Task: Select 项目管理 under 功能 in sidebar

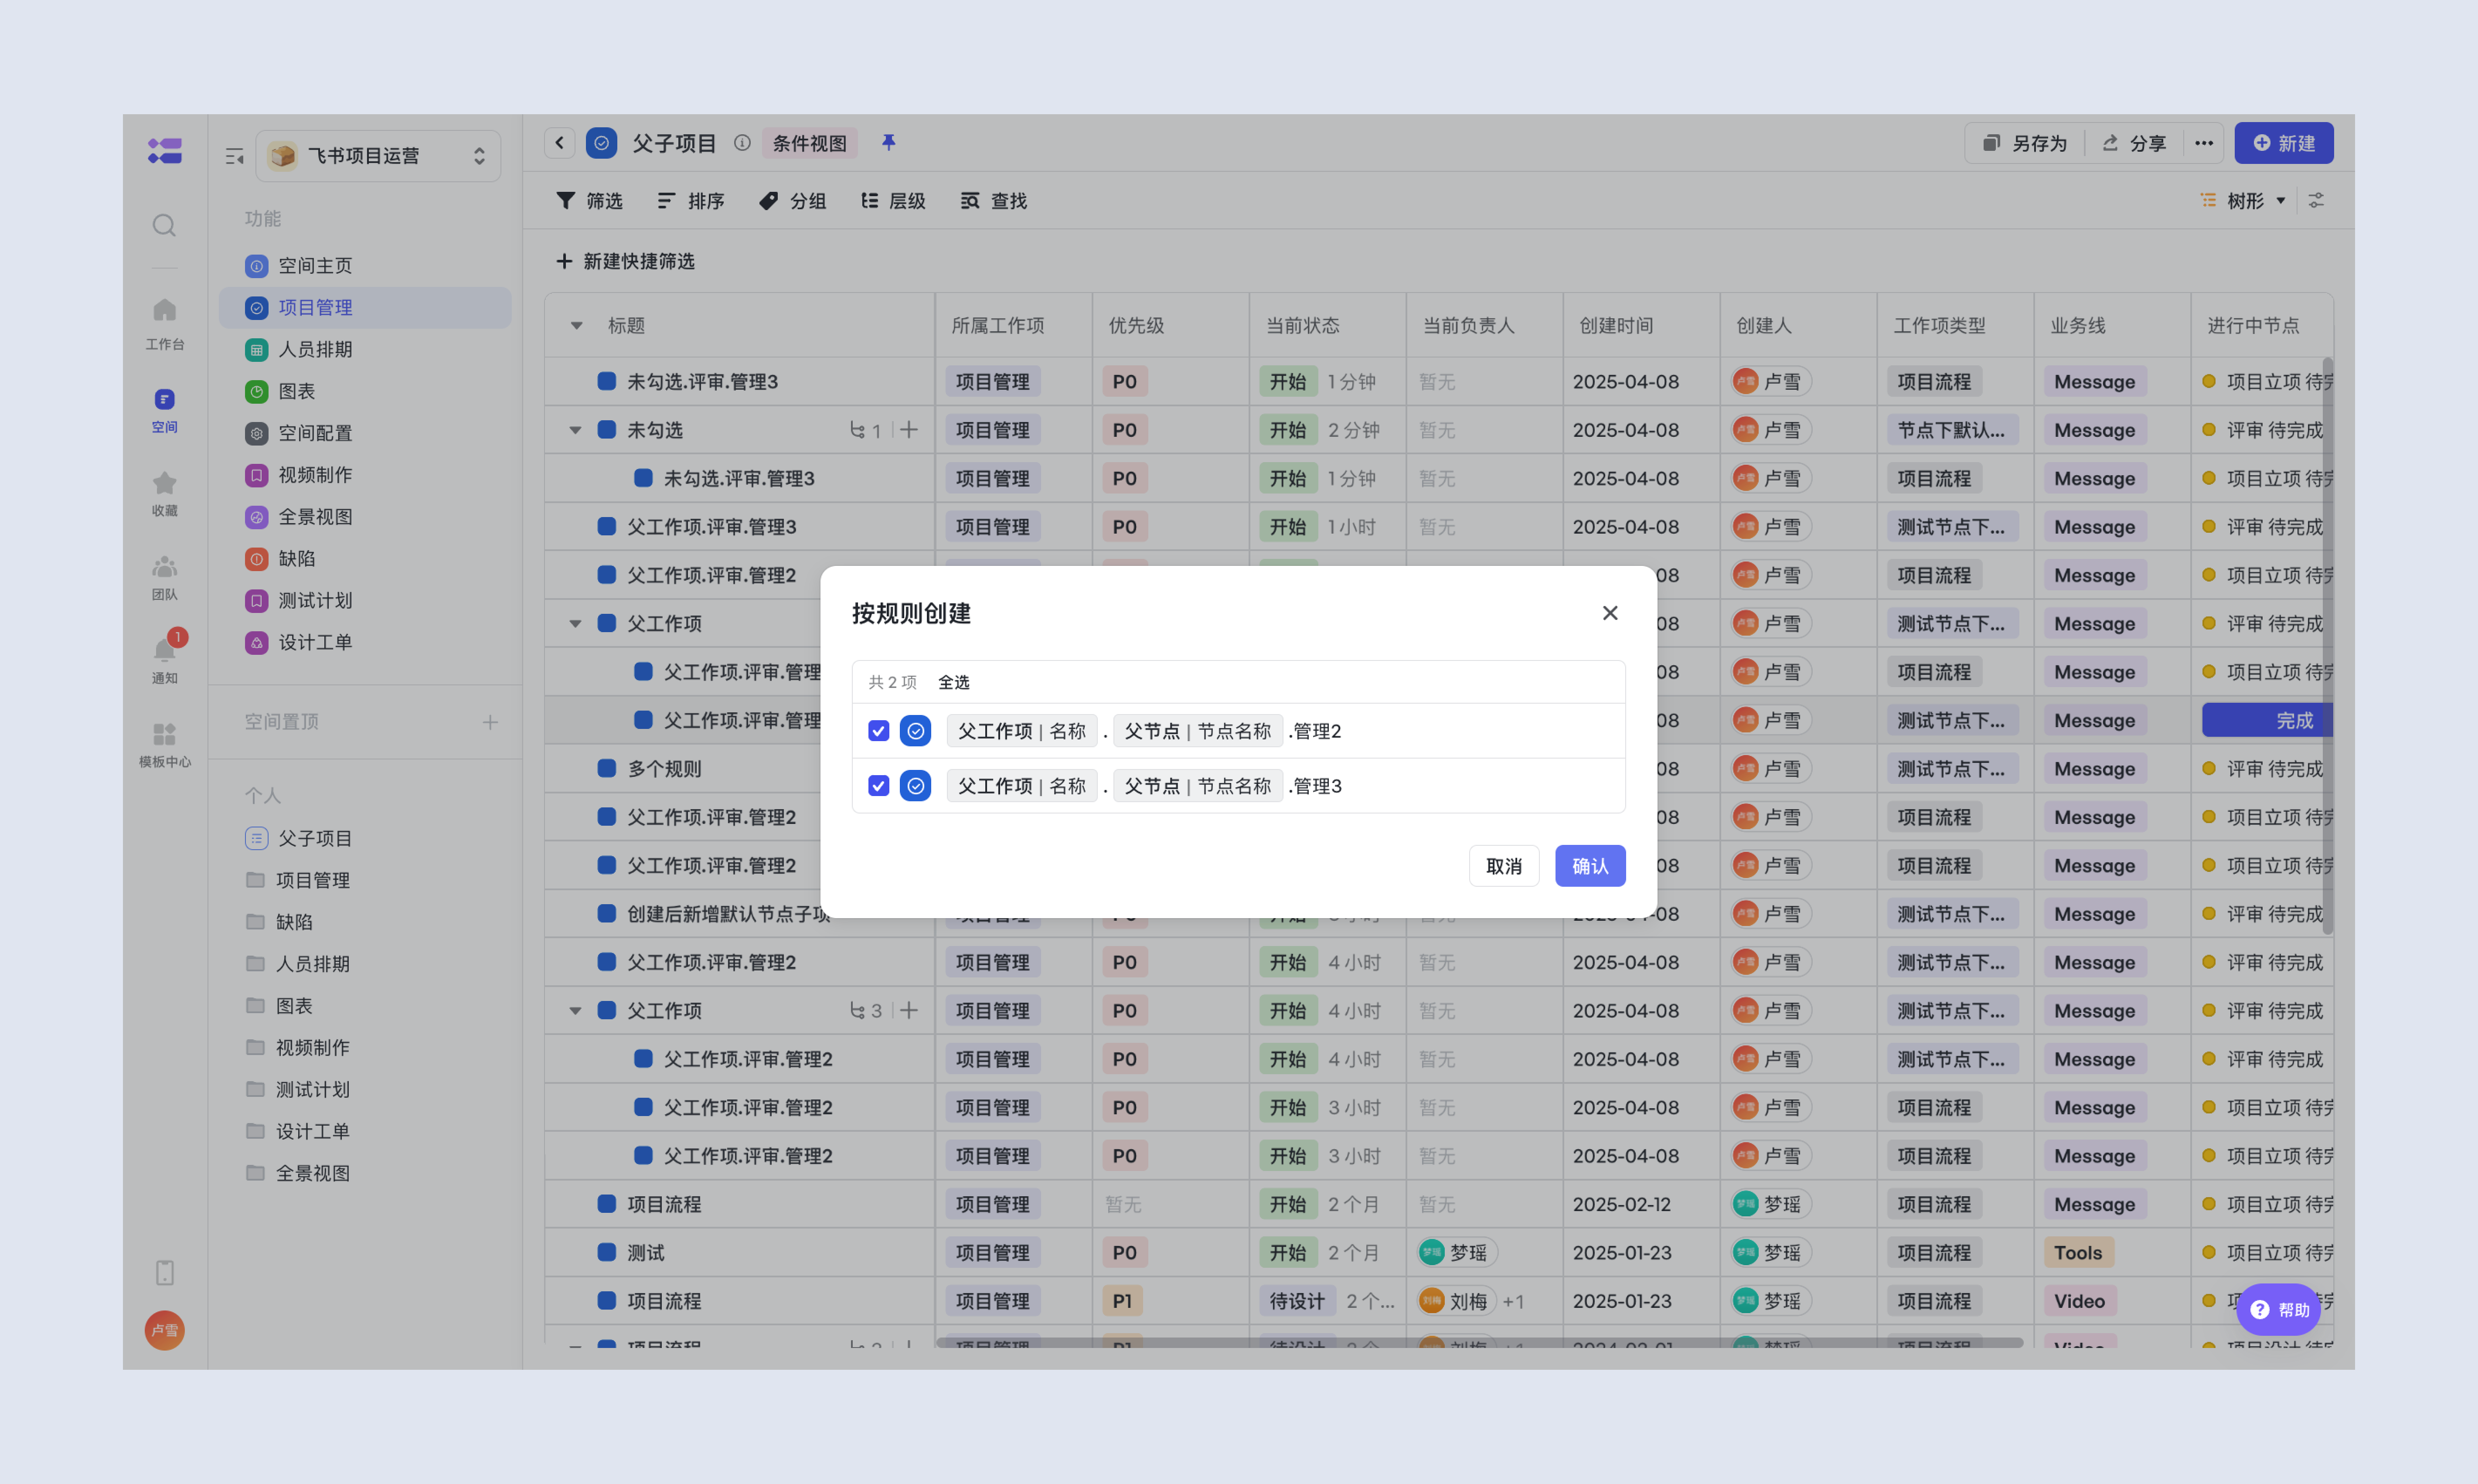Action: coord(365,308)
